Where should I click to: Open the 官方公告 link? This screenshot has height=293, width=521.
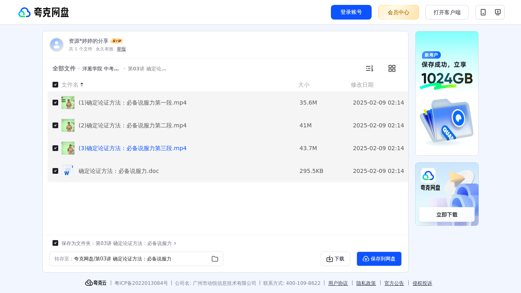[394, 283]
